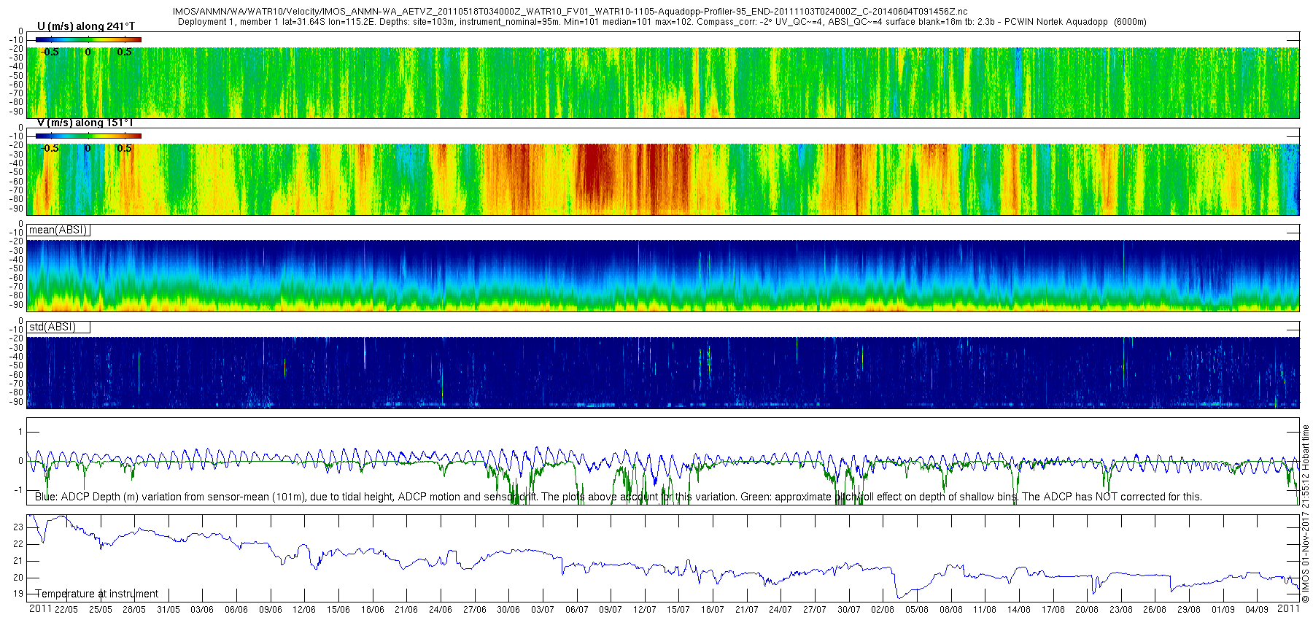Click the vertical IMOS copyright timestamp text
Screen dimensions: 1313x620
tap(1306, 514)
